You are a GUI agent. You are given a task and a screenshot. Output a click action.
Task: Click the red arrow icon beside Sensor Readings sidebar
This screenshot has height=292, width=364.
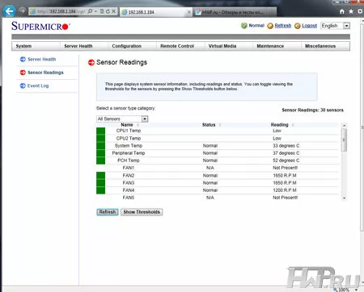23,73
